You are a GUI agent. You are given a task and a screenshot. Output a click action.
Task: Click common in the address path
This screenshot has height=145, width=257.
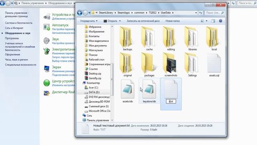click(139, 12)
